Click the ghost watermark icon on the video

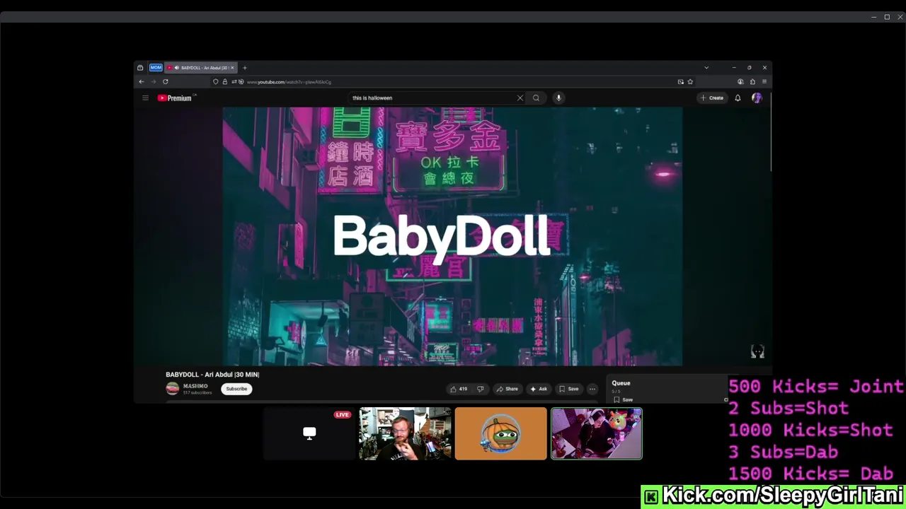[757, 351]
